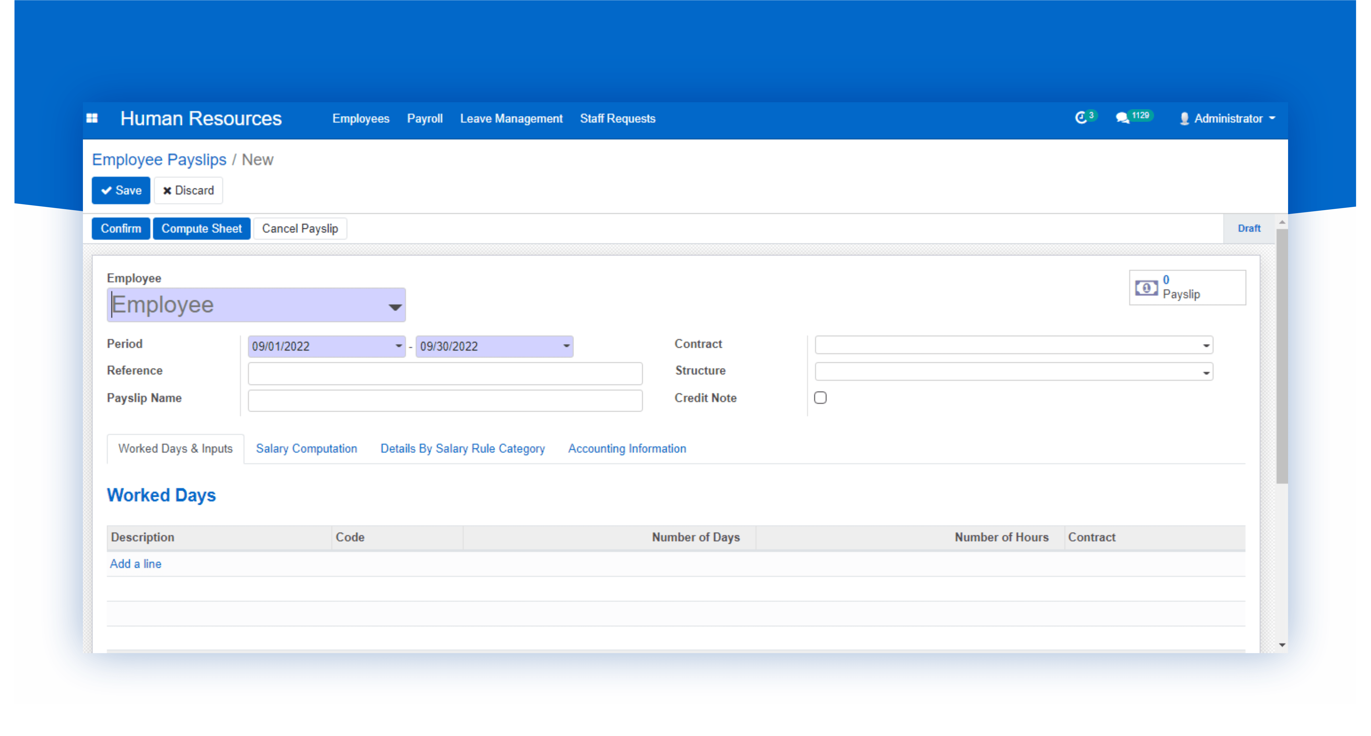The image size is (1371, 736).
Task: Open the Payroll menu
Action: click(x=425, y=119)
